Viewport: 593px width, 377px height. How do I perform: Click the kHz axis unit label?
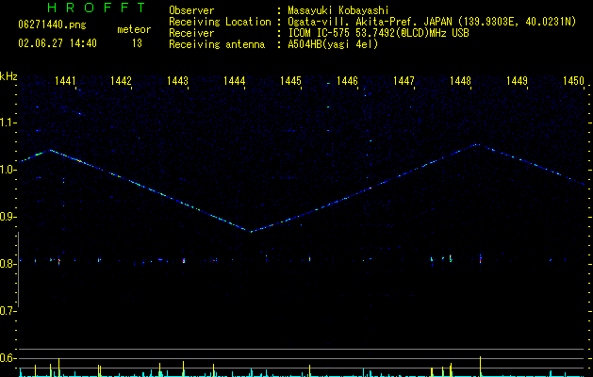click(9, 76)
